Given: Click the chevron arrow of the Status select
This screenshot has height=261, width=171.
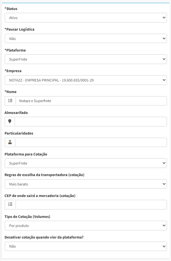Looking at the screenshot, I should point(164,17).
